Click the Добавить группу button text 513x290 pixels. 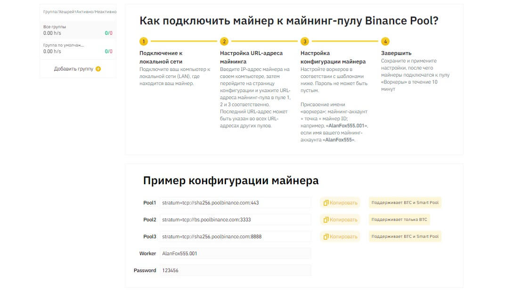(73, 69)
